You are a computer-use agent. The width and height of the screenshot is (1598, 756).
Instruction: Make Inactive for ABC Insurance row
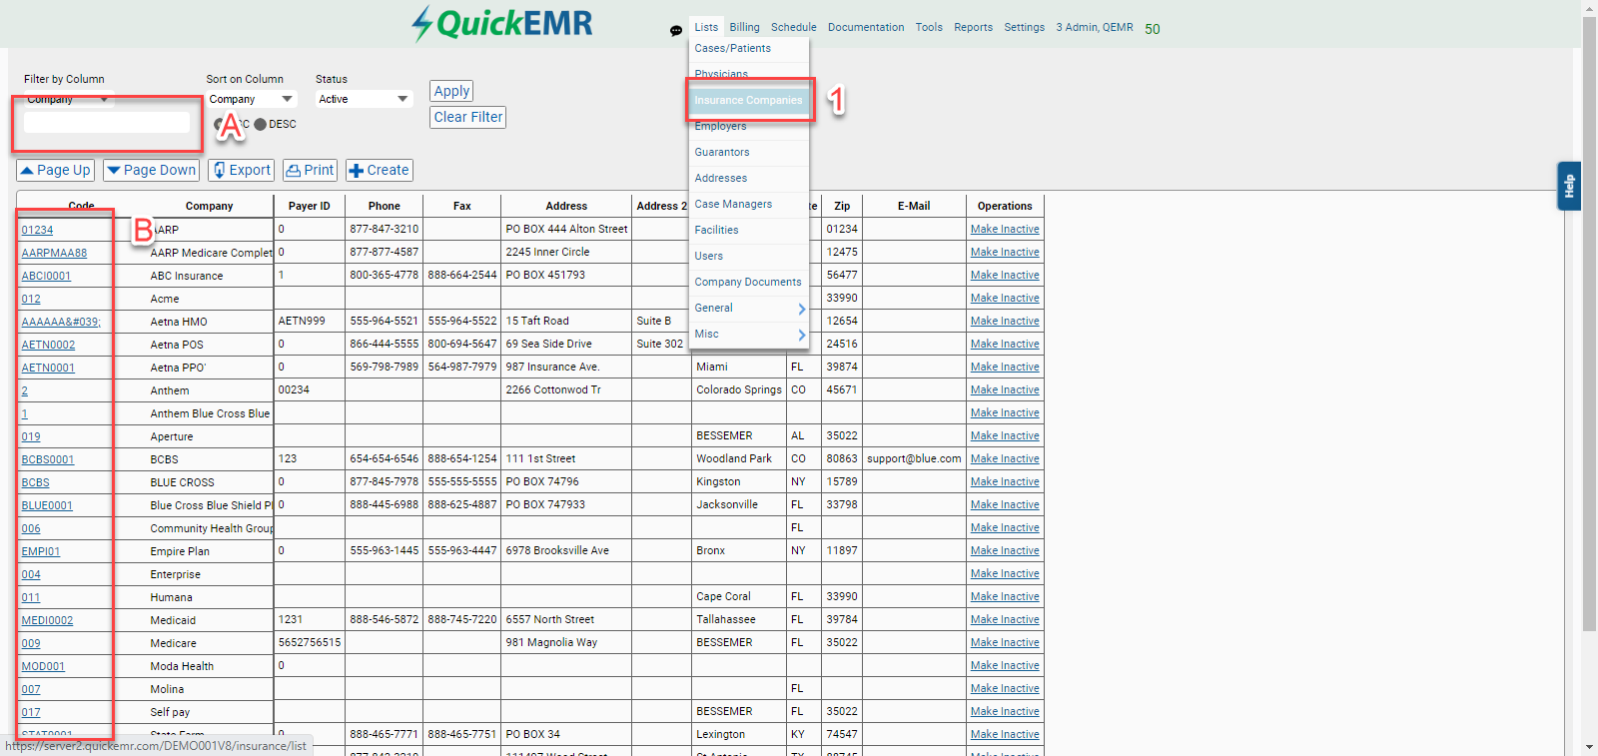1005,276
